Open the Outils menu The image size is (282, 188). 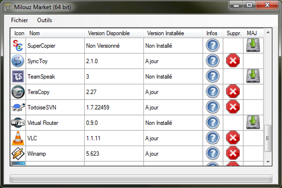click(x=45, y=20)
